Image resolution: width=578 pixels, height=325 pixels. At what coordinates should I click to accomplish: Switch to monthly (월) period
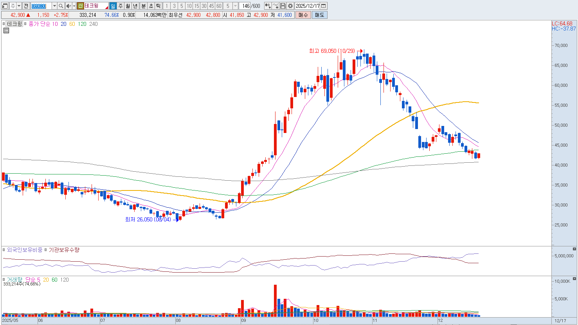[x=128, y=6]
